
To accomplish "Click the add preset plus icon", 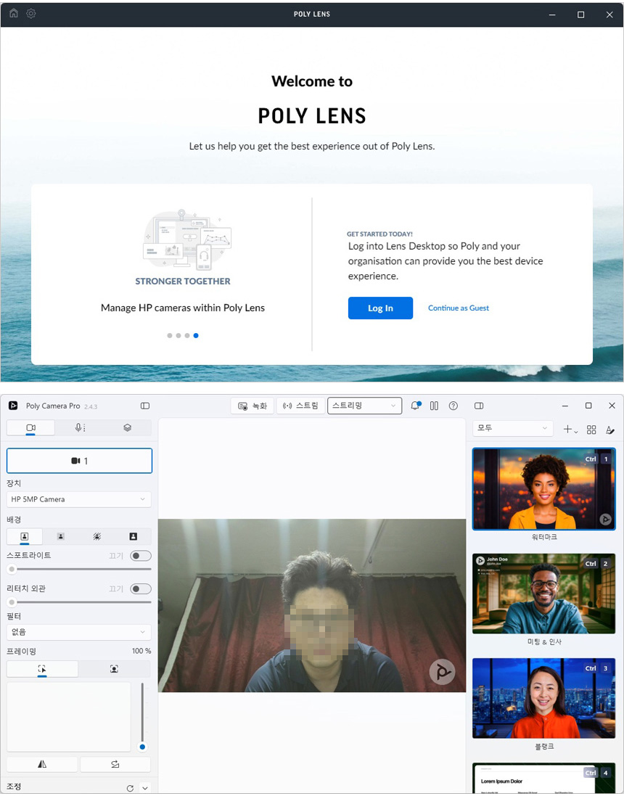I will (570, 430).
